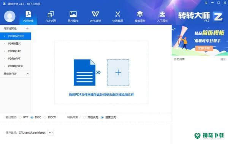Click the plus area to add PDF file
This screenshot has width=228, height=144.
tap(118, 73)
